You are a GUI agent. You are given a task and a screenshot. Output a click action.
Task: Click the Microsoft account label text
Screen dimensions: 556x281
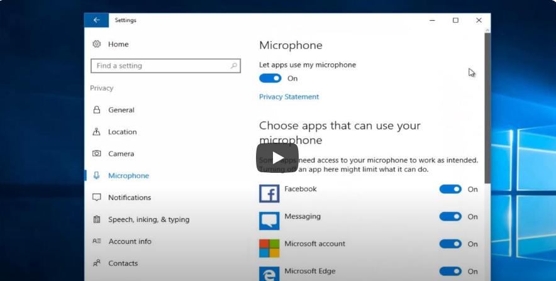point(314,243)
